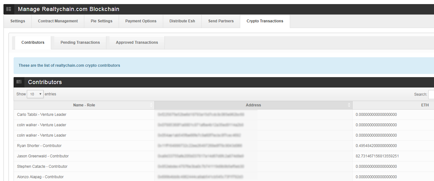Open the Settings tab
Viewport: 434px width, 181px height.
click(x=18, y=21)
